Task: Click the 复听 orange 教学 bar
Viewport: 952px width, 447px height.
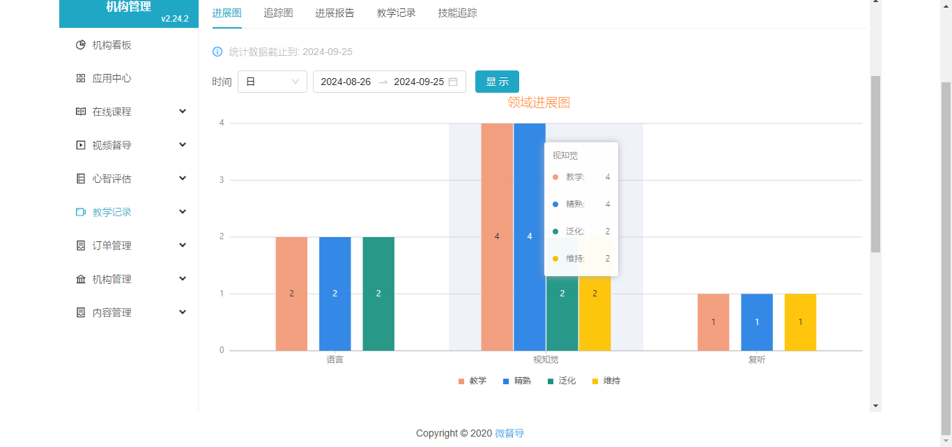Action: pos(713,322)
